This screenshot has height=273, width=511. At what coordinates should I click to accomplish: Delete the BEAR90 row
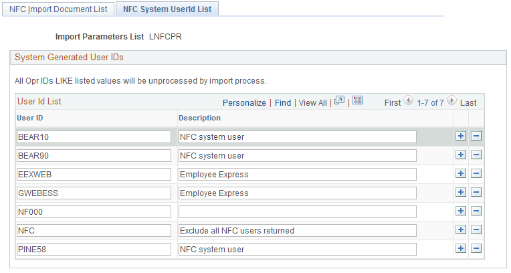tap(476, 155)
